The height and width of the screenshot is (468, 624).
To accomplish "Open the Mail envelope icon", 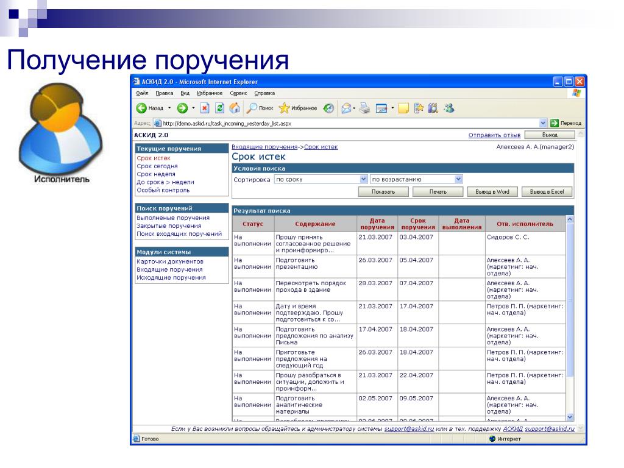I will tap(347, 108).
